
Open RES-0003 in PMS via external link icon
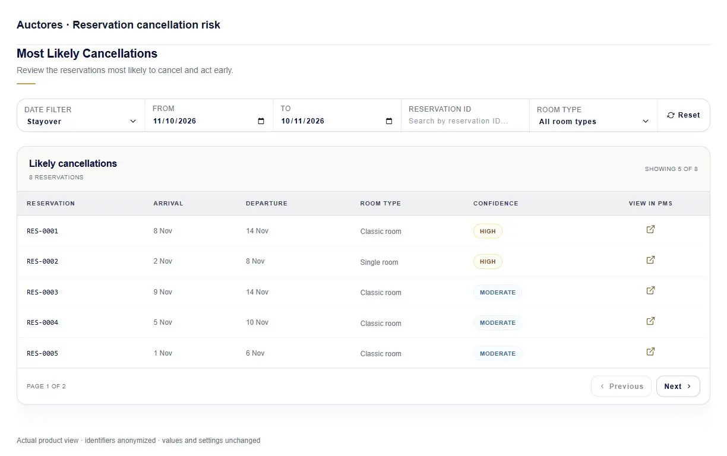click(650, 290)
